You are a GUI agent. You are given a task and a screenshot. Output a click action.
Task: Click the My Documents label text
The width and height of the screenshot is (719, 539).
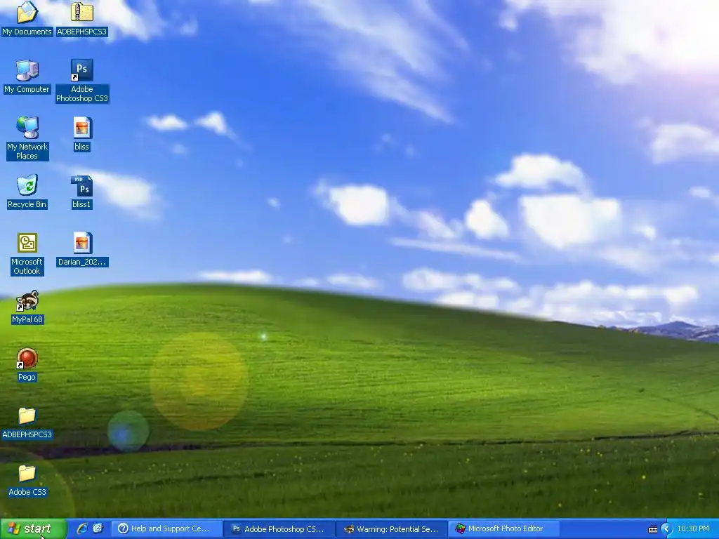(x=27, y=32)
